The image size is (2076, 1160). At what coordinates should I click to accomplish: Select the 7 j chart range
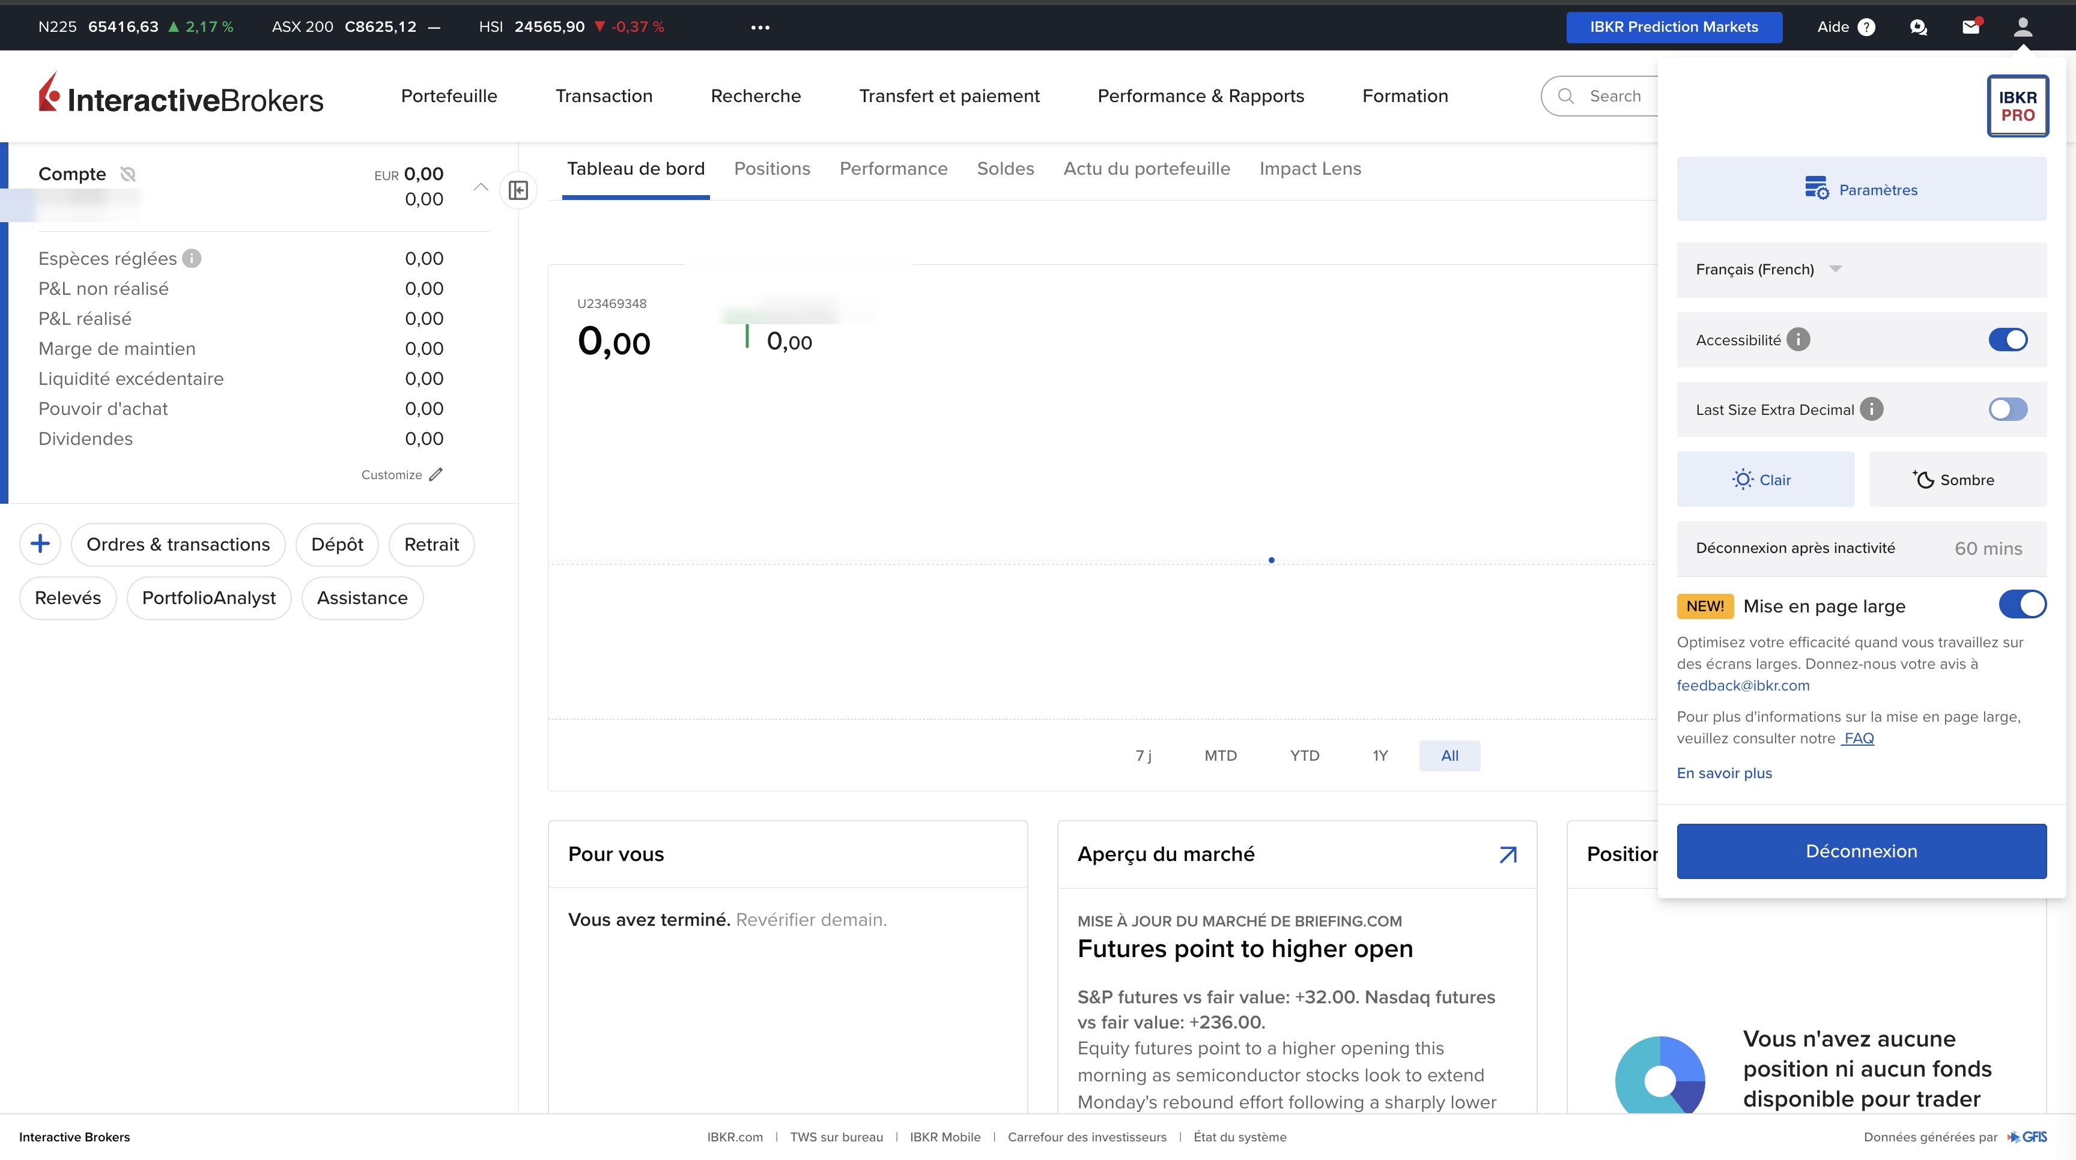[1143, 755]
